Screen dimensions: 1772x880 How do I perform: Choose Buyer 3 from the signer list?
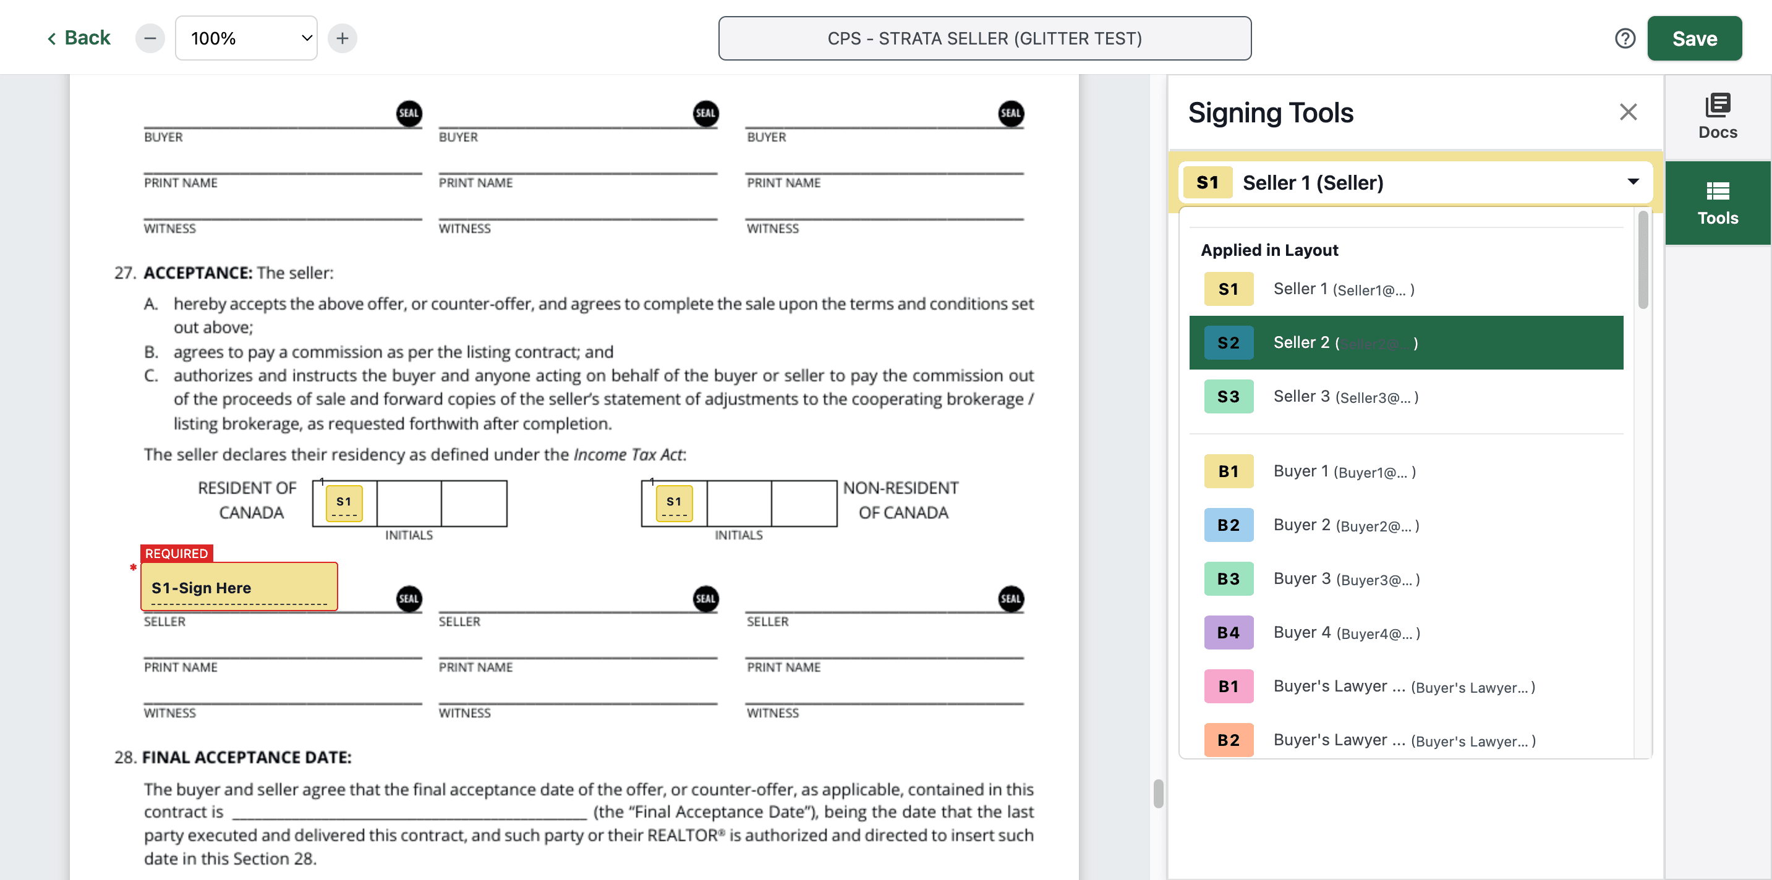[1406, 579]
